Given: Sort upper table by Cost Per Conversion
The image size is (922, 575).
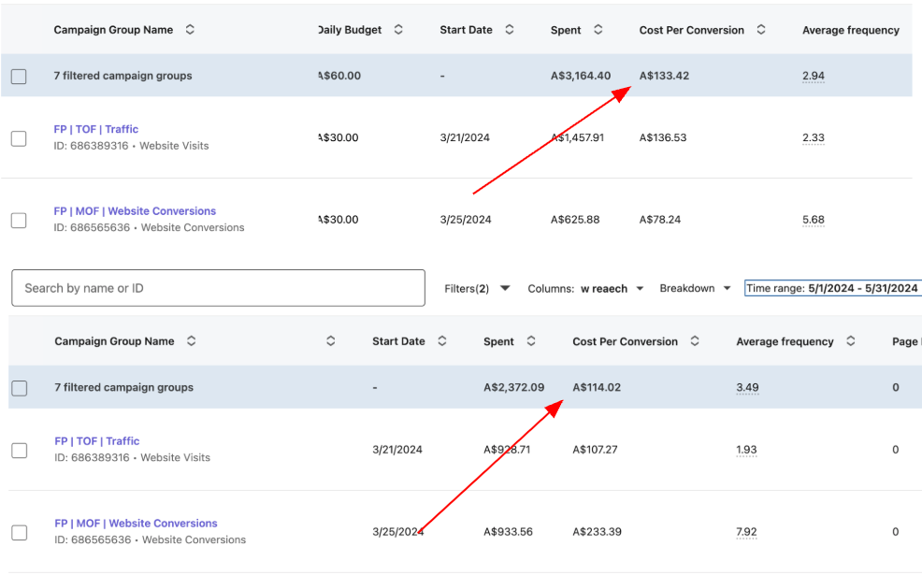Looking at the screenshot, I should (x=761, y=30).
